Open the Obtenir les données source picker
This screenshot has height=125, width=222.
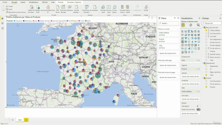[x=32, y=9]
